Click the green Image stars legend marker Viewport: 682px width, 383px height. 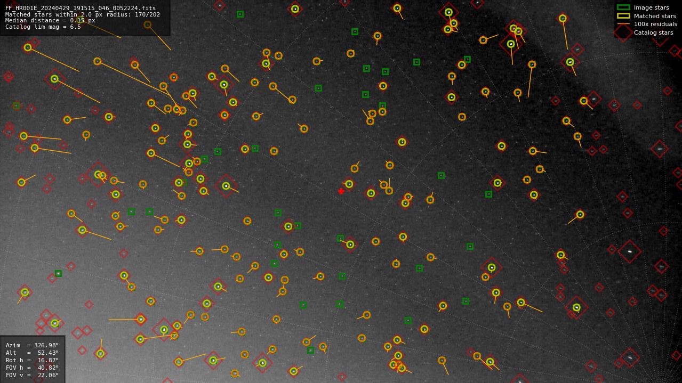623,7
